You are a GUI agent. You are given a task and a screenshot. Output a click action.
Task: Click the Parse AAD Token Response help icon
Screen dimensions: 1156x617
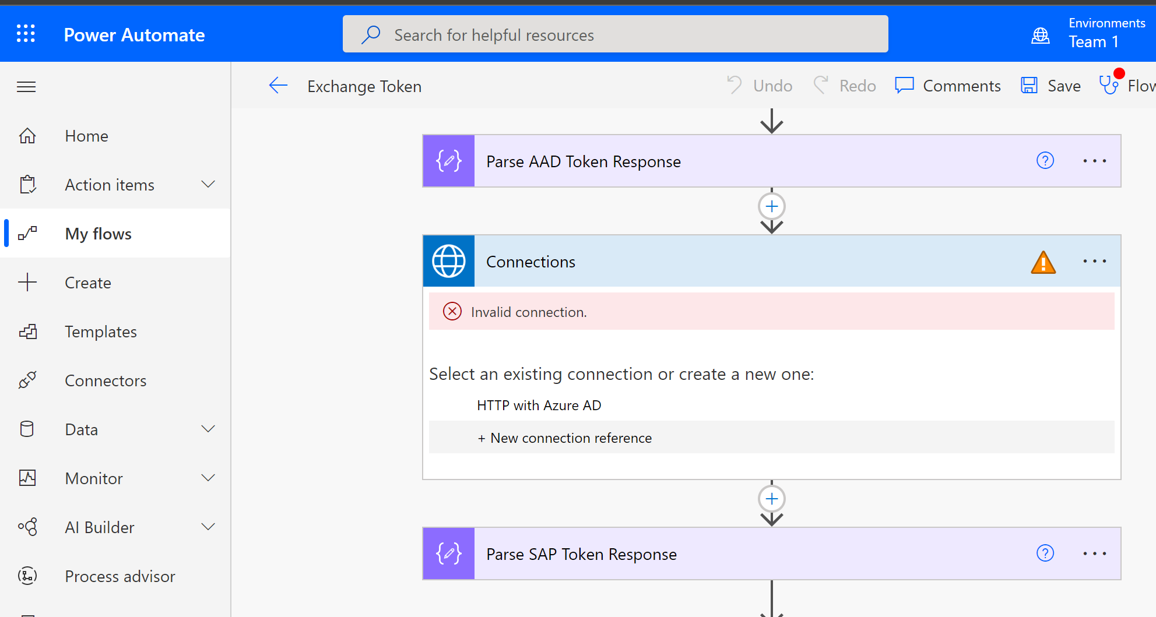coord(1045,161)
